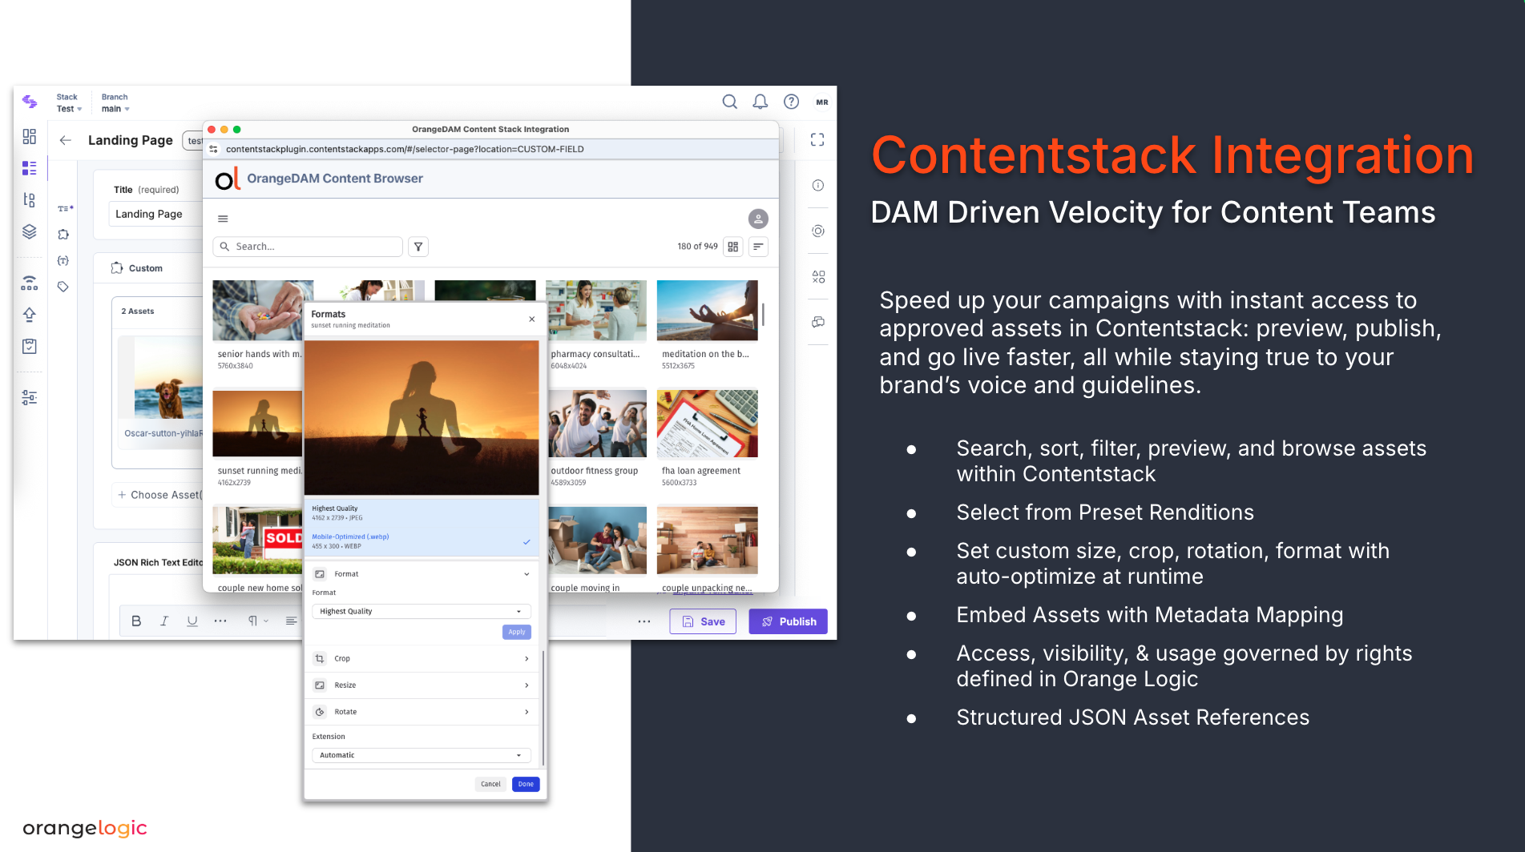This screenshot has width=1525, height=852.
Task: Click the OrangeDAM search field
Action: click(308, 247)
